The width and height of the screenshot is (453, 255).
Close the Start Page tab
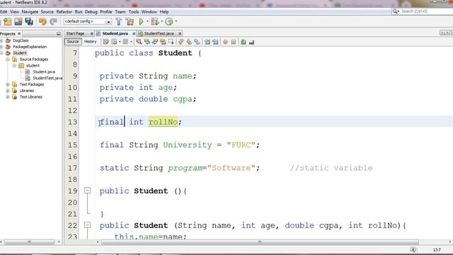coord(91,33)
